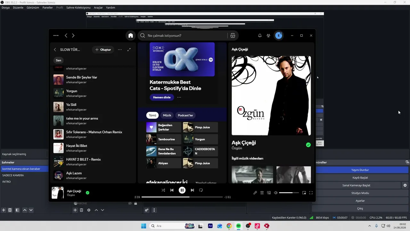Open the Özgün Elveda album cover
Image resolution: width=410 pixels, height=231 pixels.
pyautogui.click(x=271, y=96)
